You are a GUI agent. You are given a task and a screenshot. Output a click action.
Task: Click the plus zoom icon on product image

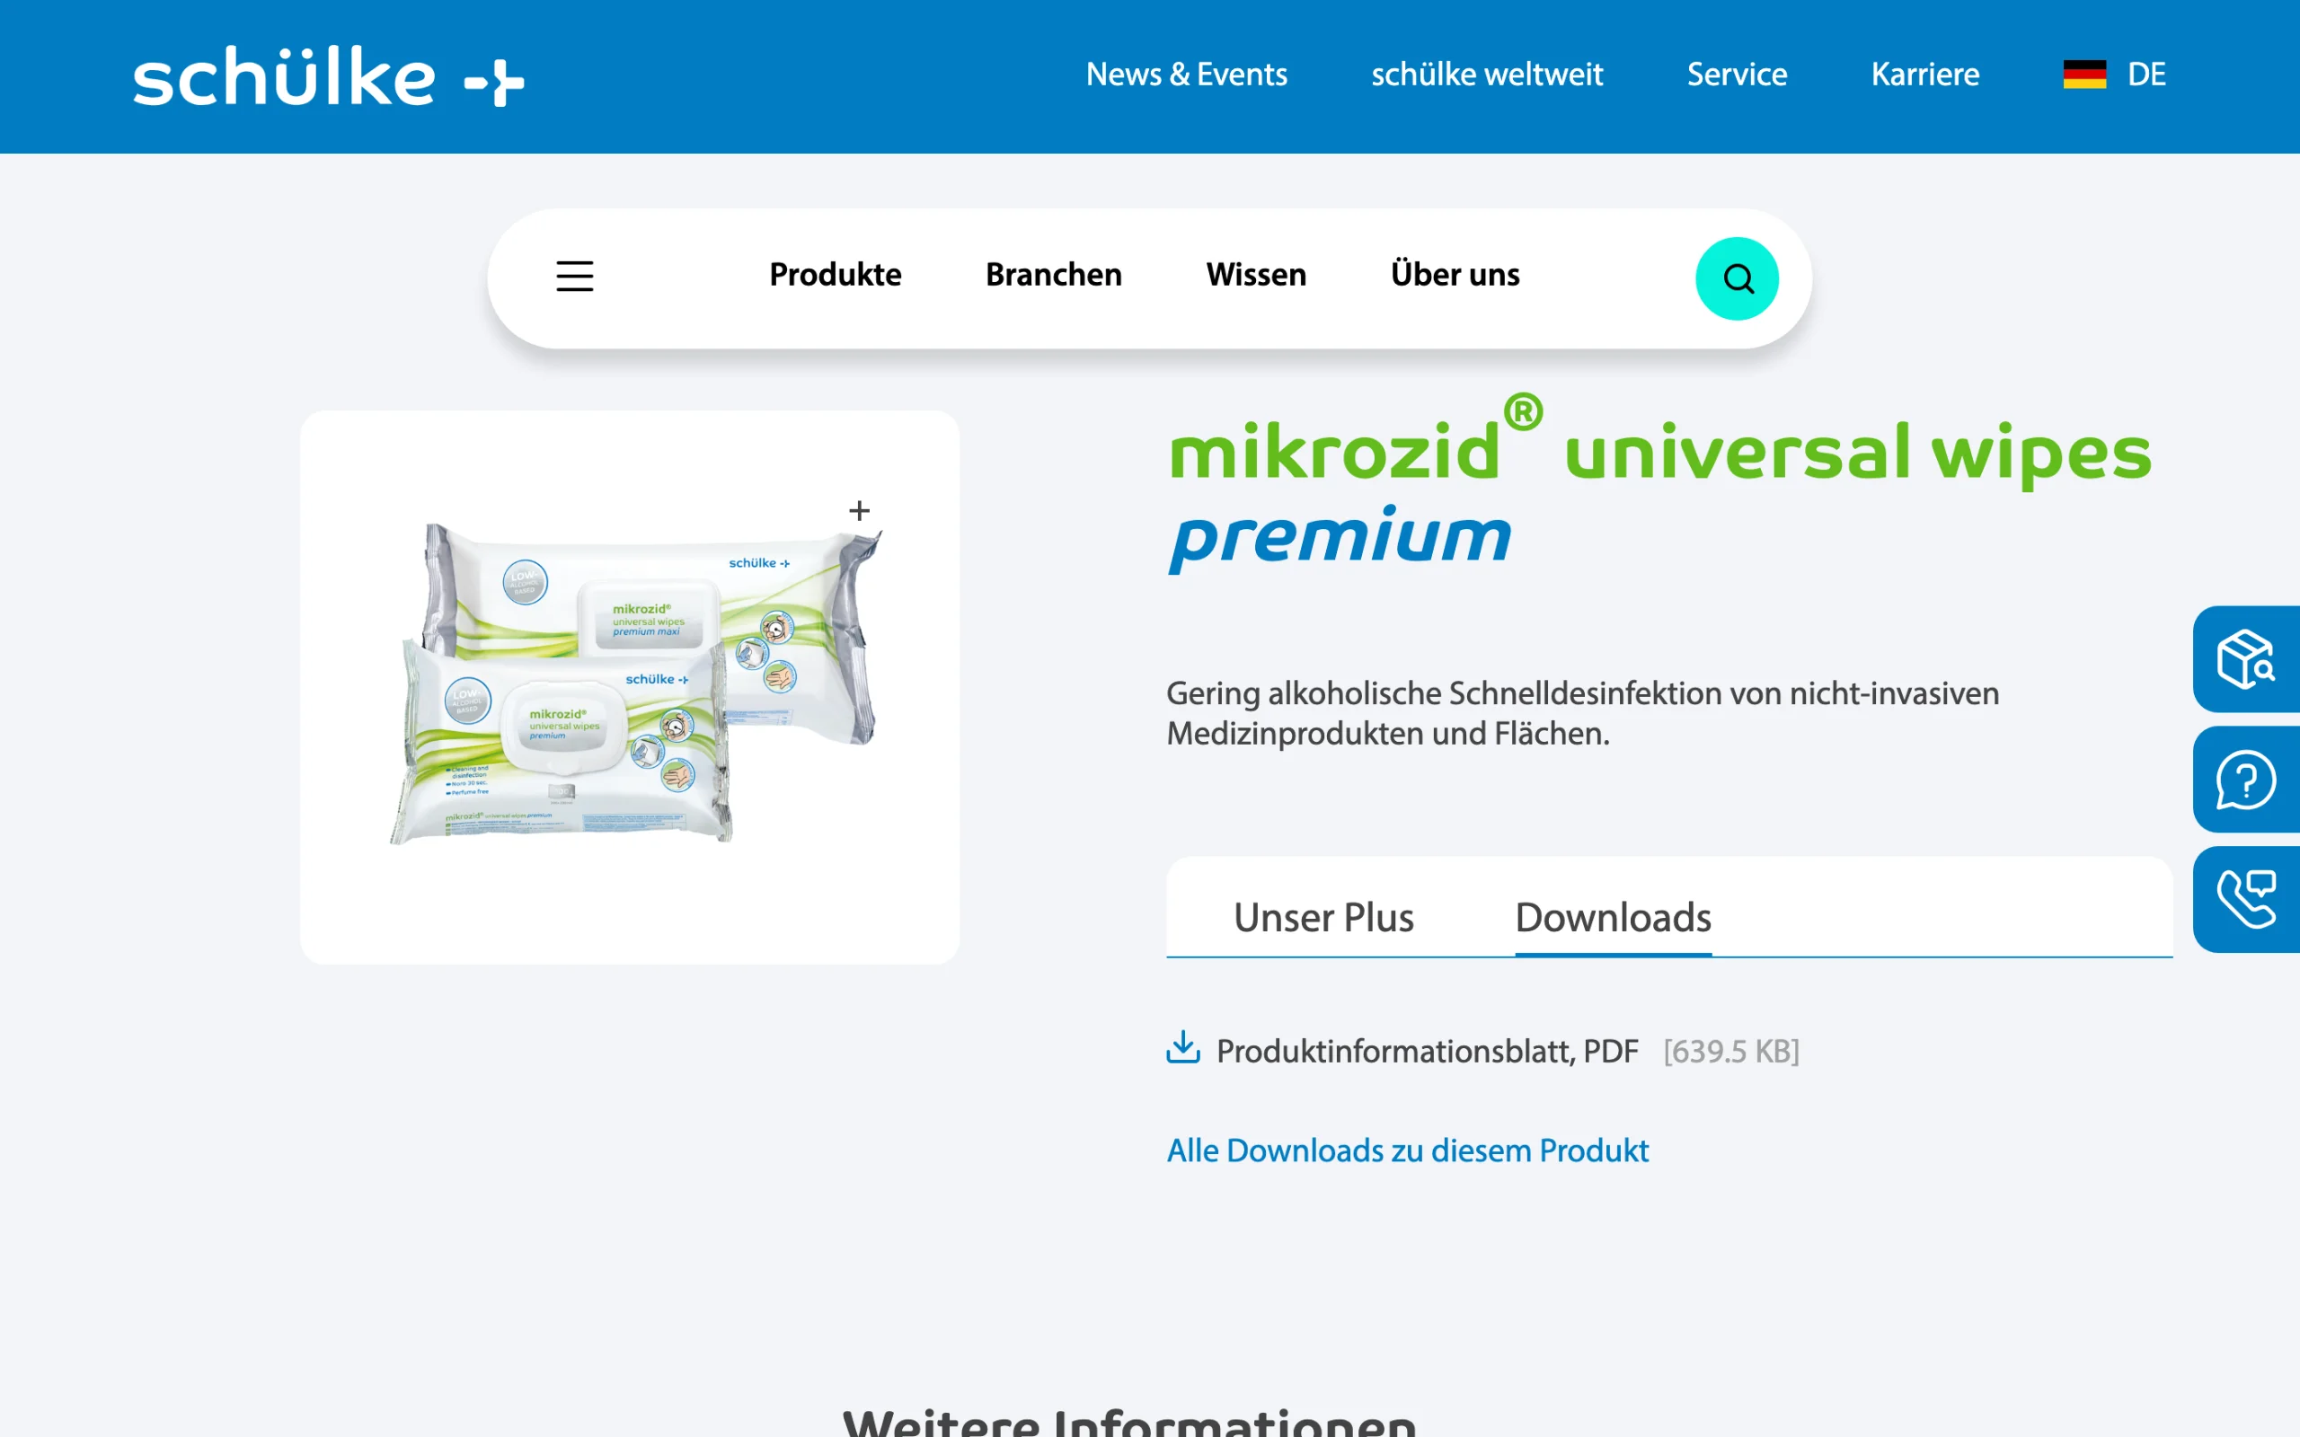[x=859, y=511]
